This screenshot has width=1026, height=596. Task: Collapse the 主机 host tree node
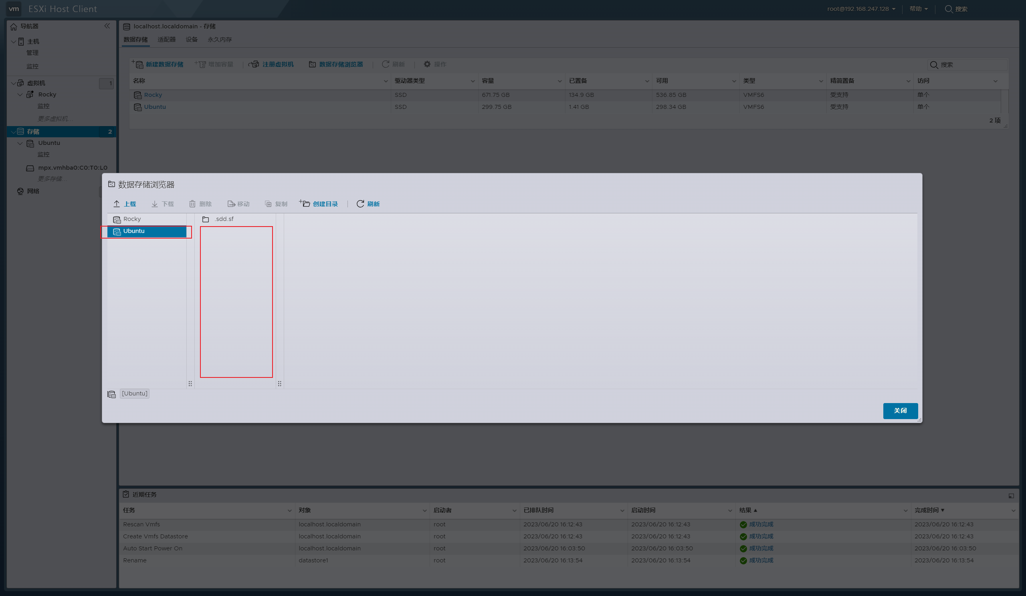coord(14,42)
